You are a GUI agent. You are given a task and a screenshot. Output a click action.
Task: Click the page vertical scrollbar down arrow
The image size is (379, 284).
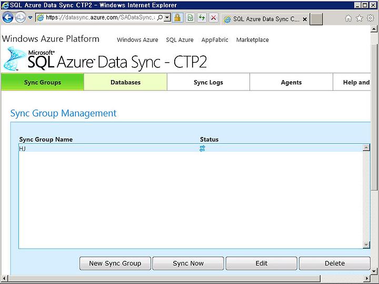pos(374,271)
